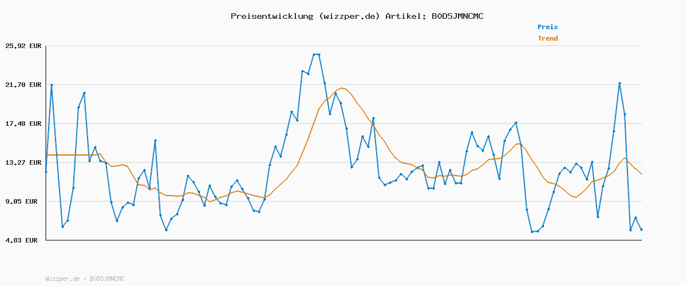Click the 13.27 EUR axis label

(x=23, y=162)
